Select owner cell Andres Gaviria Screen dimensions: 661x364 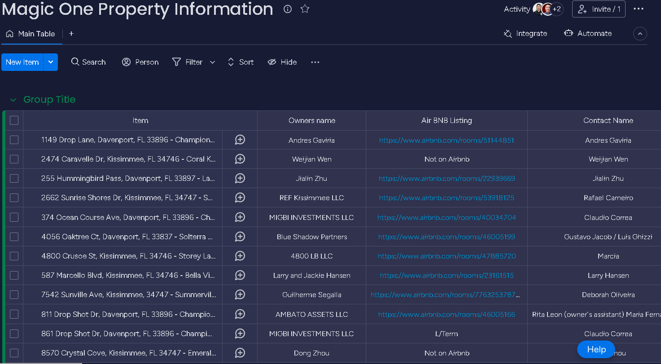coord(312,140)
